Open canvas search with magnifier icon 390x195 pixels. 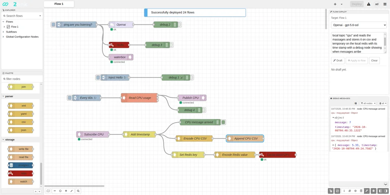coord(78,191)
